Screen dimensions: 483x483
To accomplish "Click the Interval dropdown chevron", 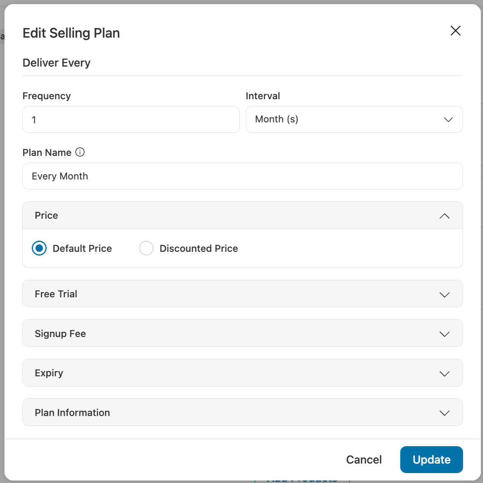I will (448, 120).
